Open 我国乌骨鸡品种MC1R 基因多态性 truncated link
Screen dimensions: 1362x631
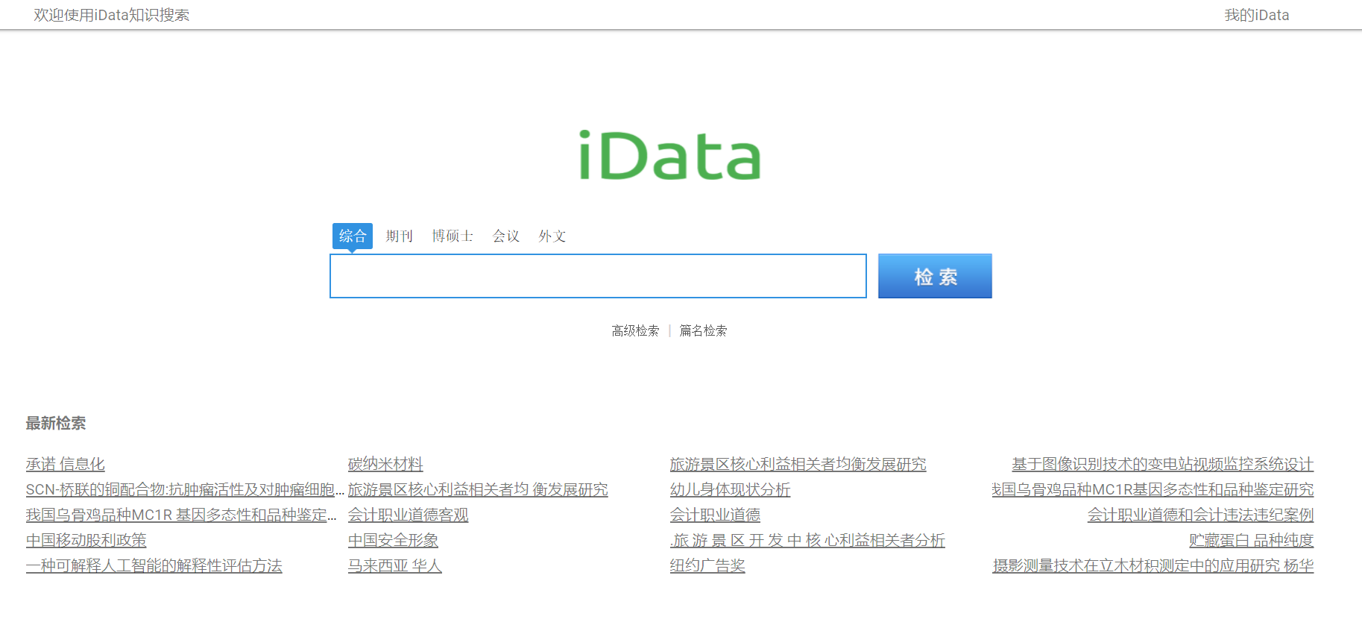click(x=181, y=515)
